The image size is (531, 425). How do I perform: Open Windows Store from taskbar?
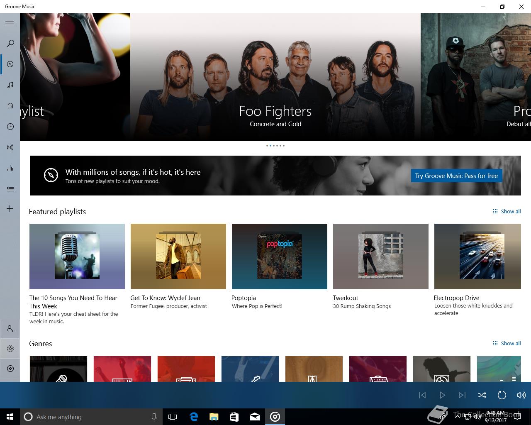click(x=234, y=417)
